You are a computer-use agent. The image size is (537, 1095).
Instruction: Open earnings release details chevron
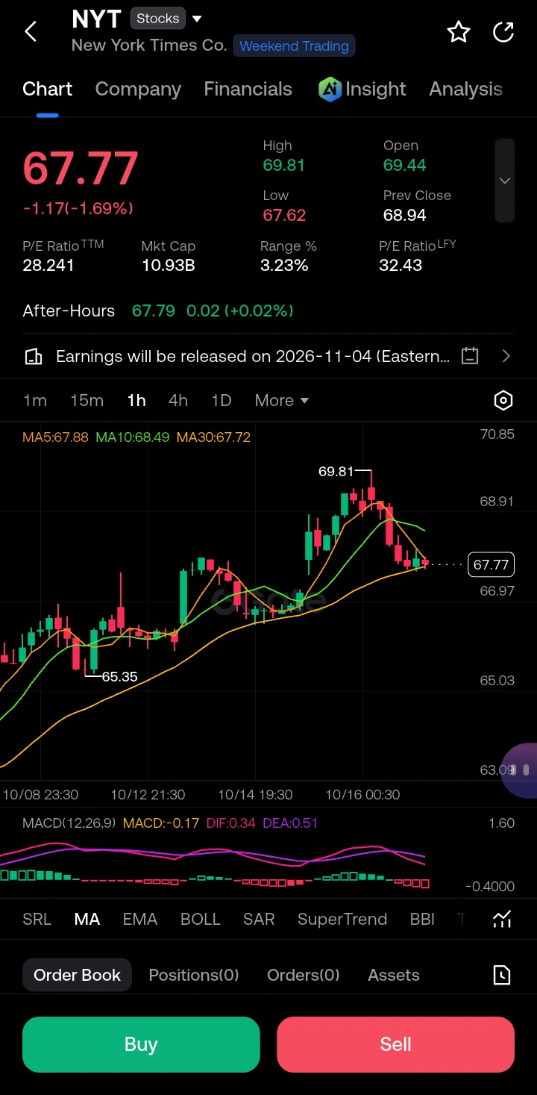pyautogui.click(x=506, y=356)
